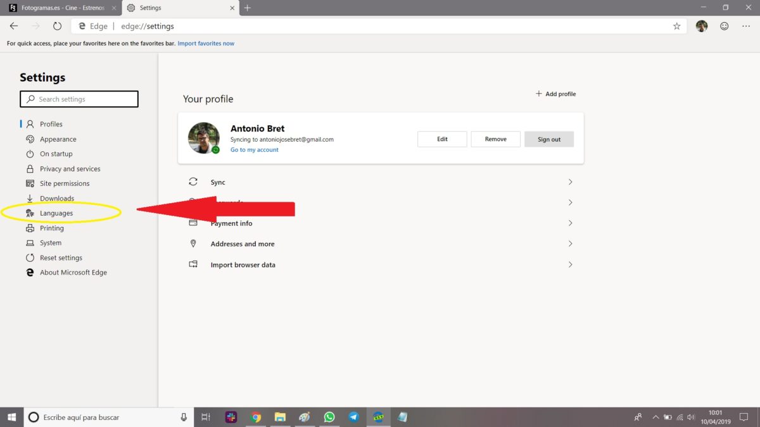
Task: Expand the Sync settings row
Action: [380, 182]
